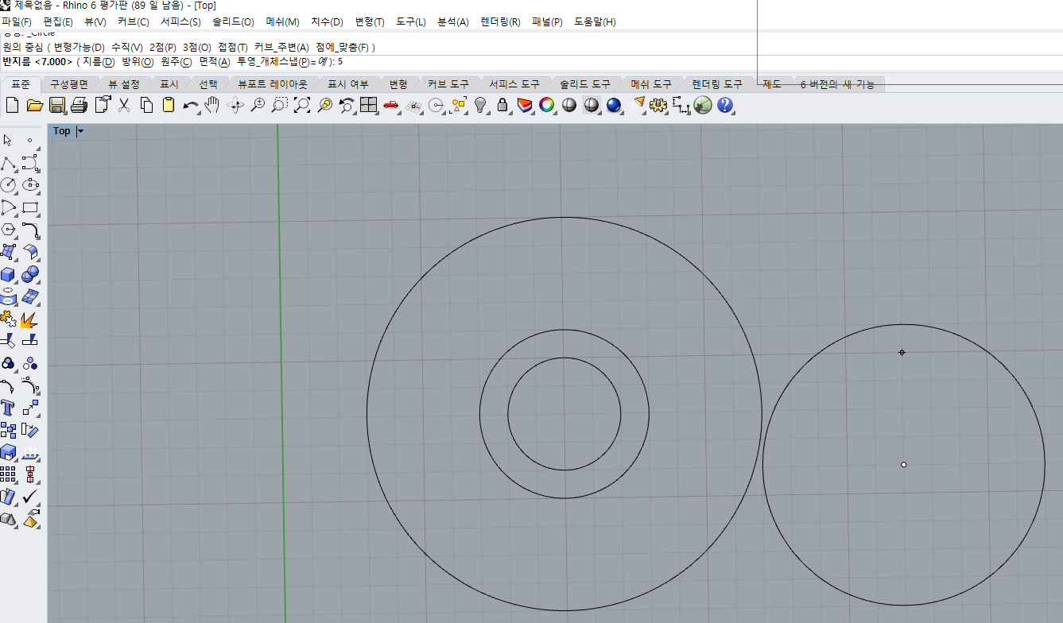1063x623 pixels.
Task: Open the 도움말(H) menu
Action: 595,21
